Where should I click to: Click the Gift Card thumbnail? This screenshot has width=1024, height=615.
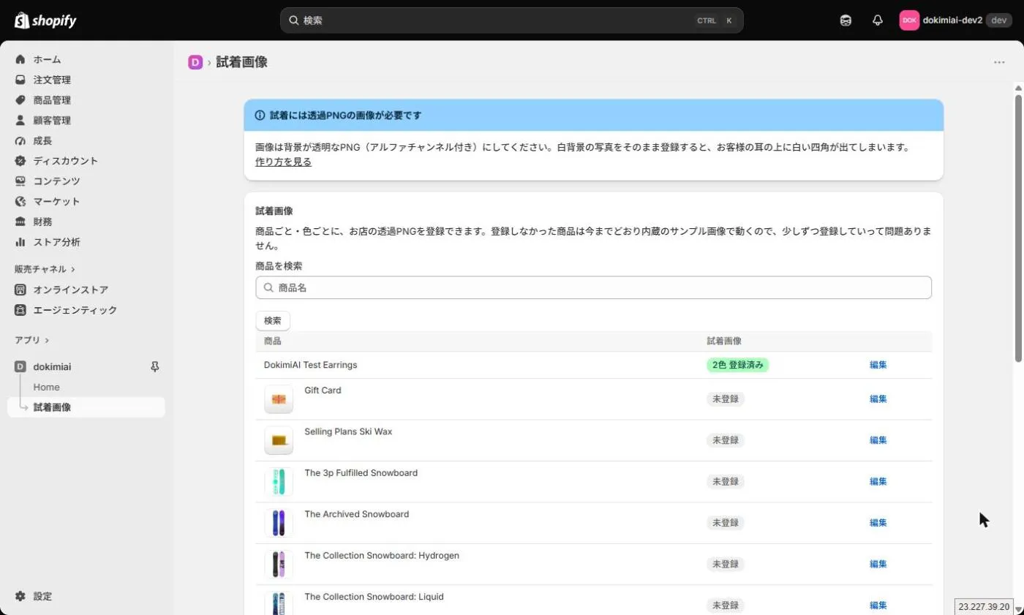tap(279, 399)
